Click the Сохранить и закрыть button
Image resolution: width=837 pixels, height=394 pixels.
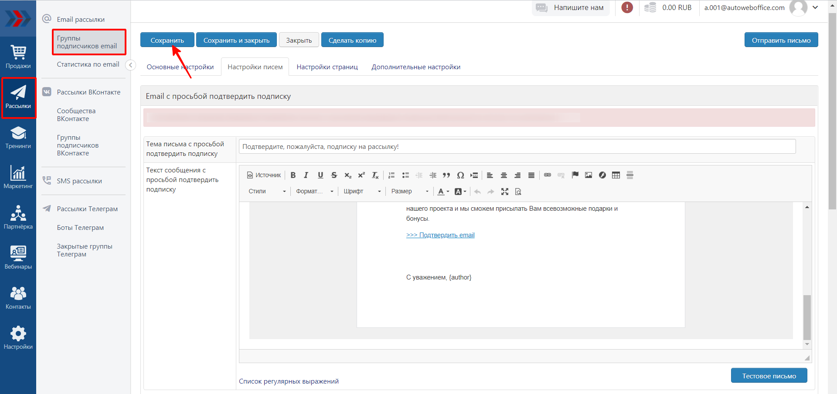pos(236,40)
